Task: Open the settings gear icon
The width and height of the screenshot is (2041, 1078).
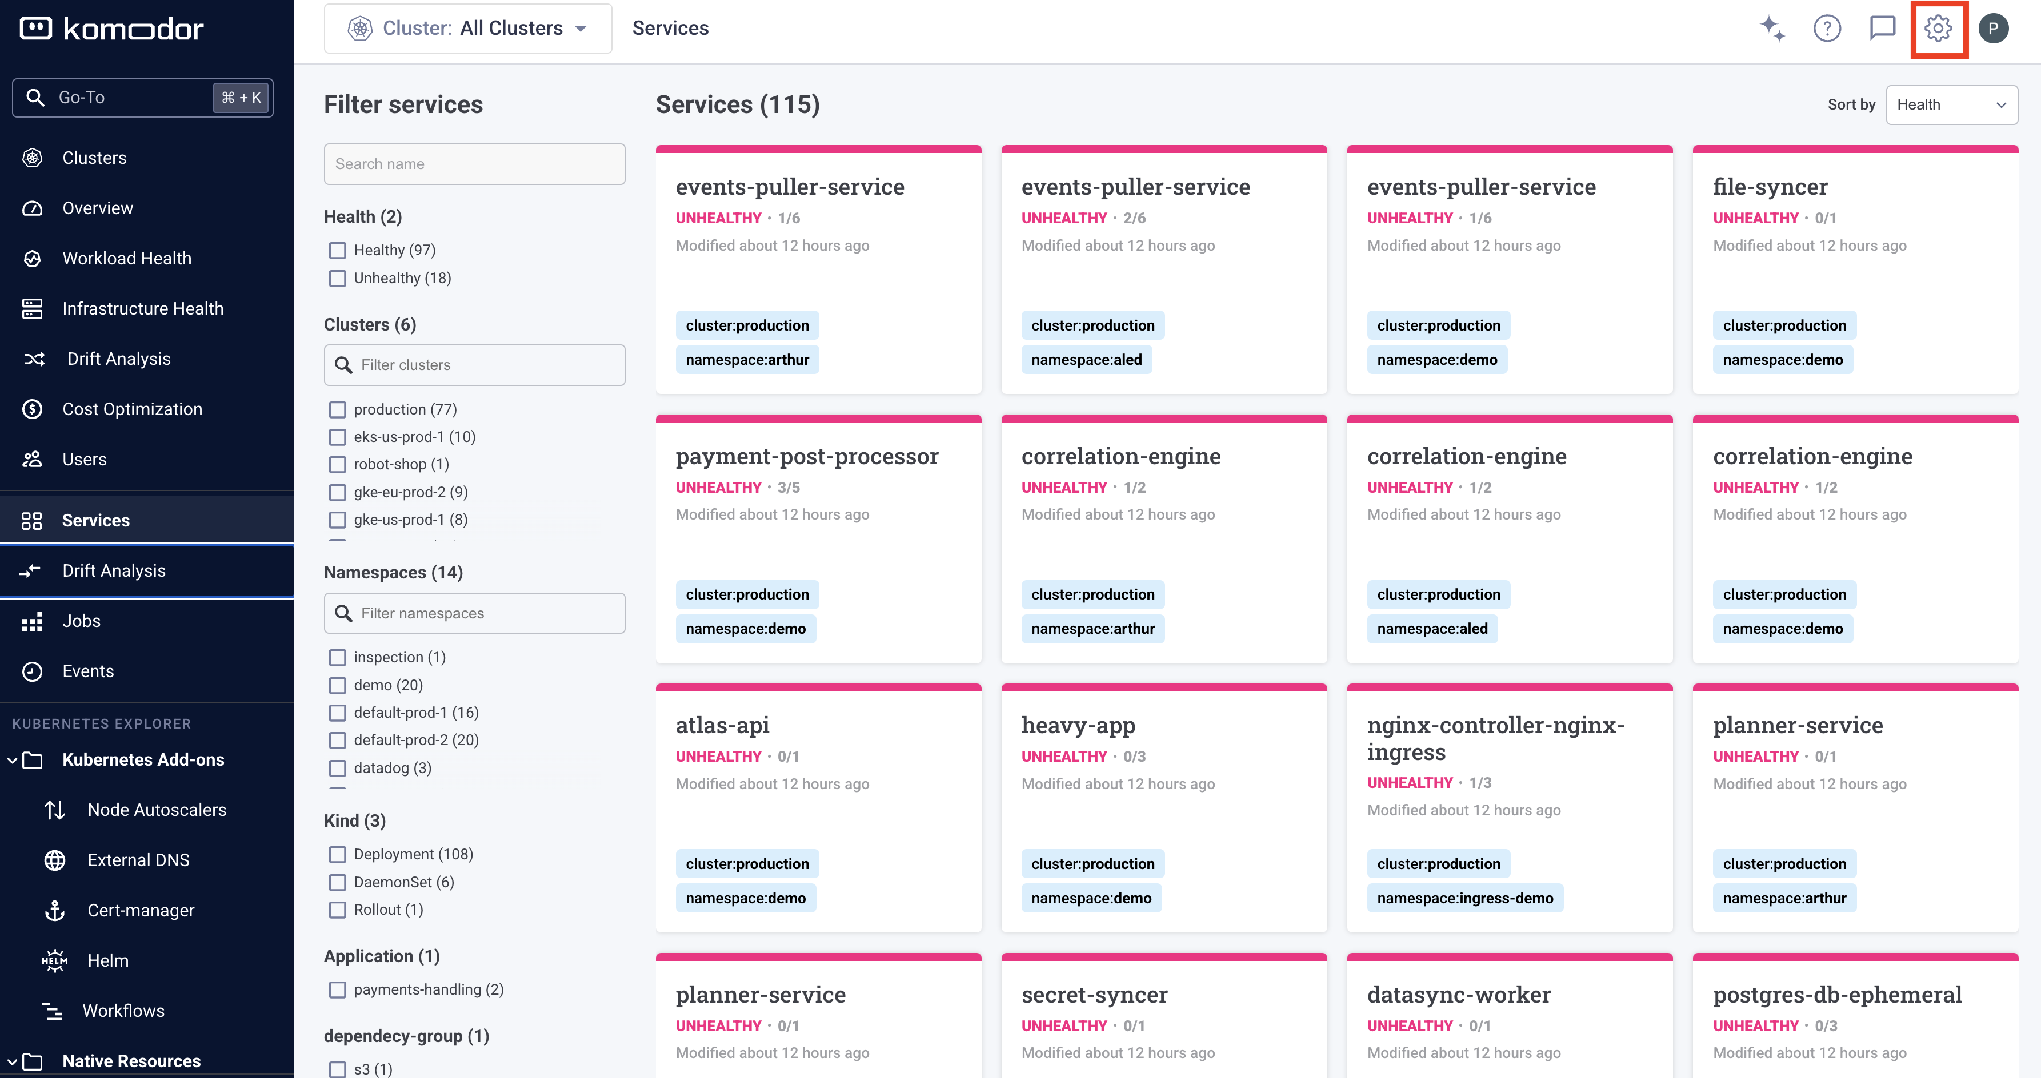Action: (x=1938, y=29)
